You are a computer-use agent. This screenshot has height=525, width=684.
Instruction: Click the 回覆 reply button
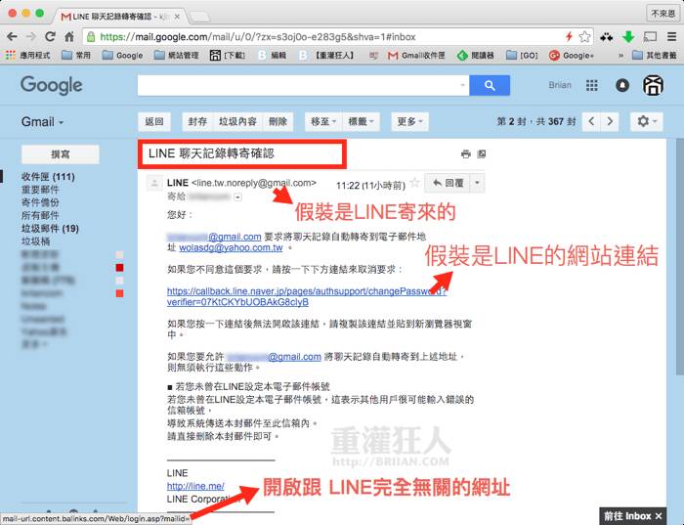[448, 183]
